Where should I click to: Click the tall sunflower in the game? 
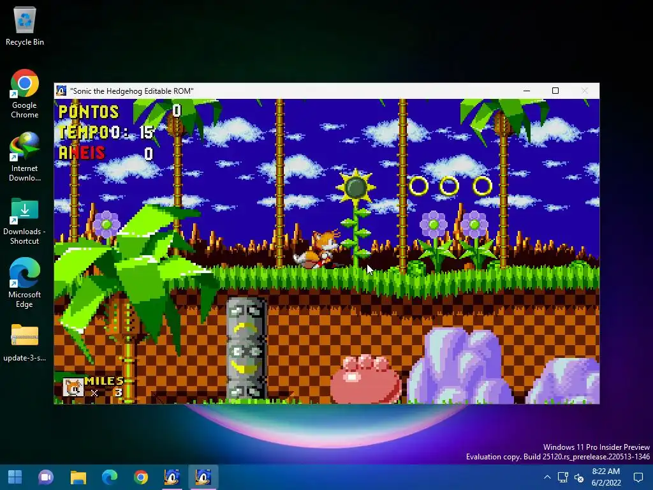(x=356, y=219)
